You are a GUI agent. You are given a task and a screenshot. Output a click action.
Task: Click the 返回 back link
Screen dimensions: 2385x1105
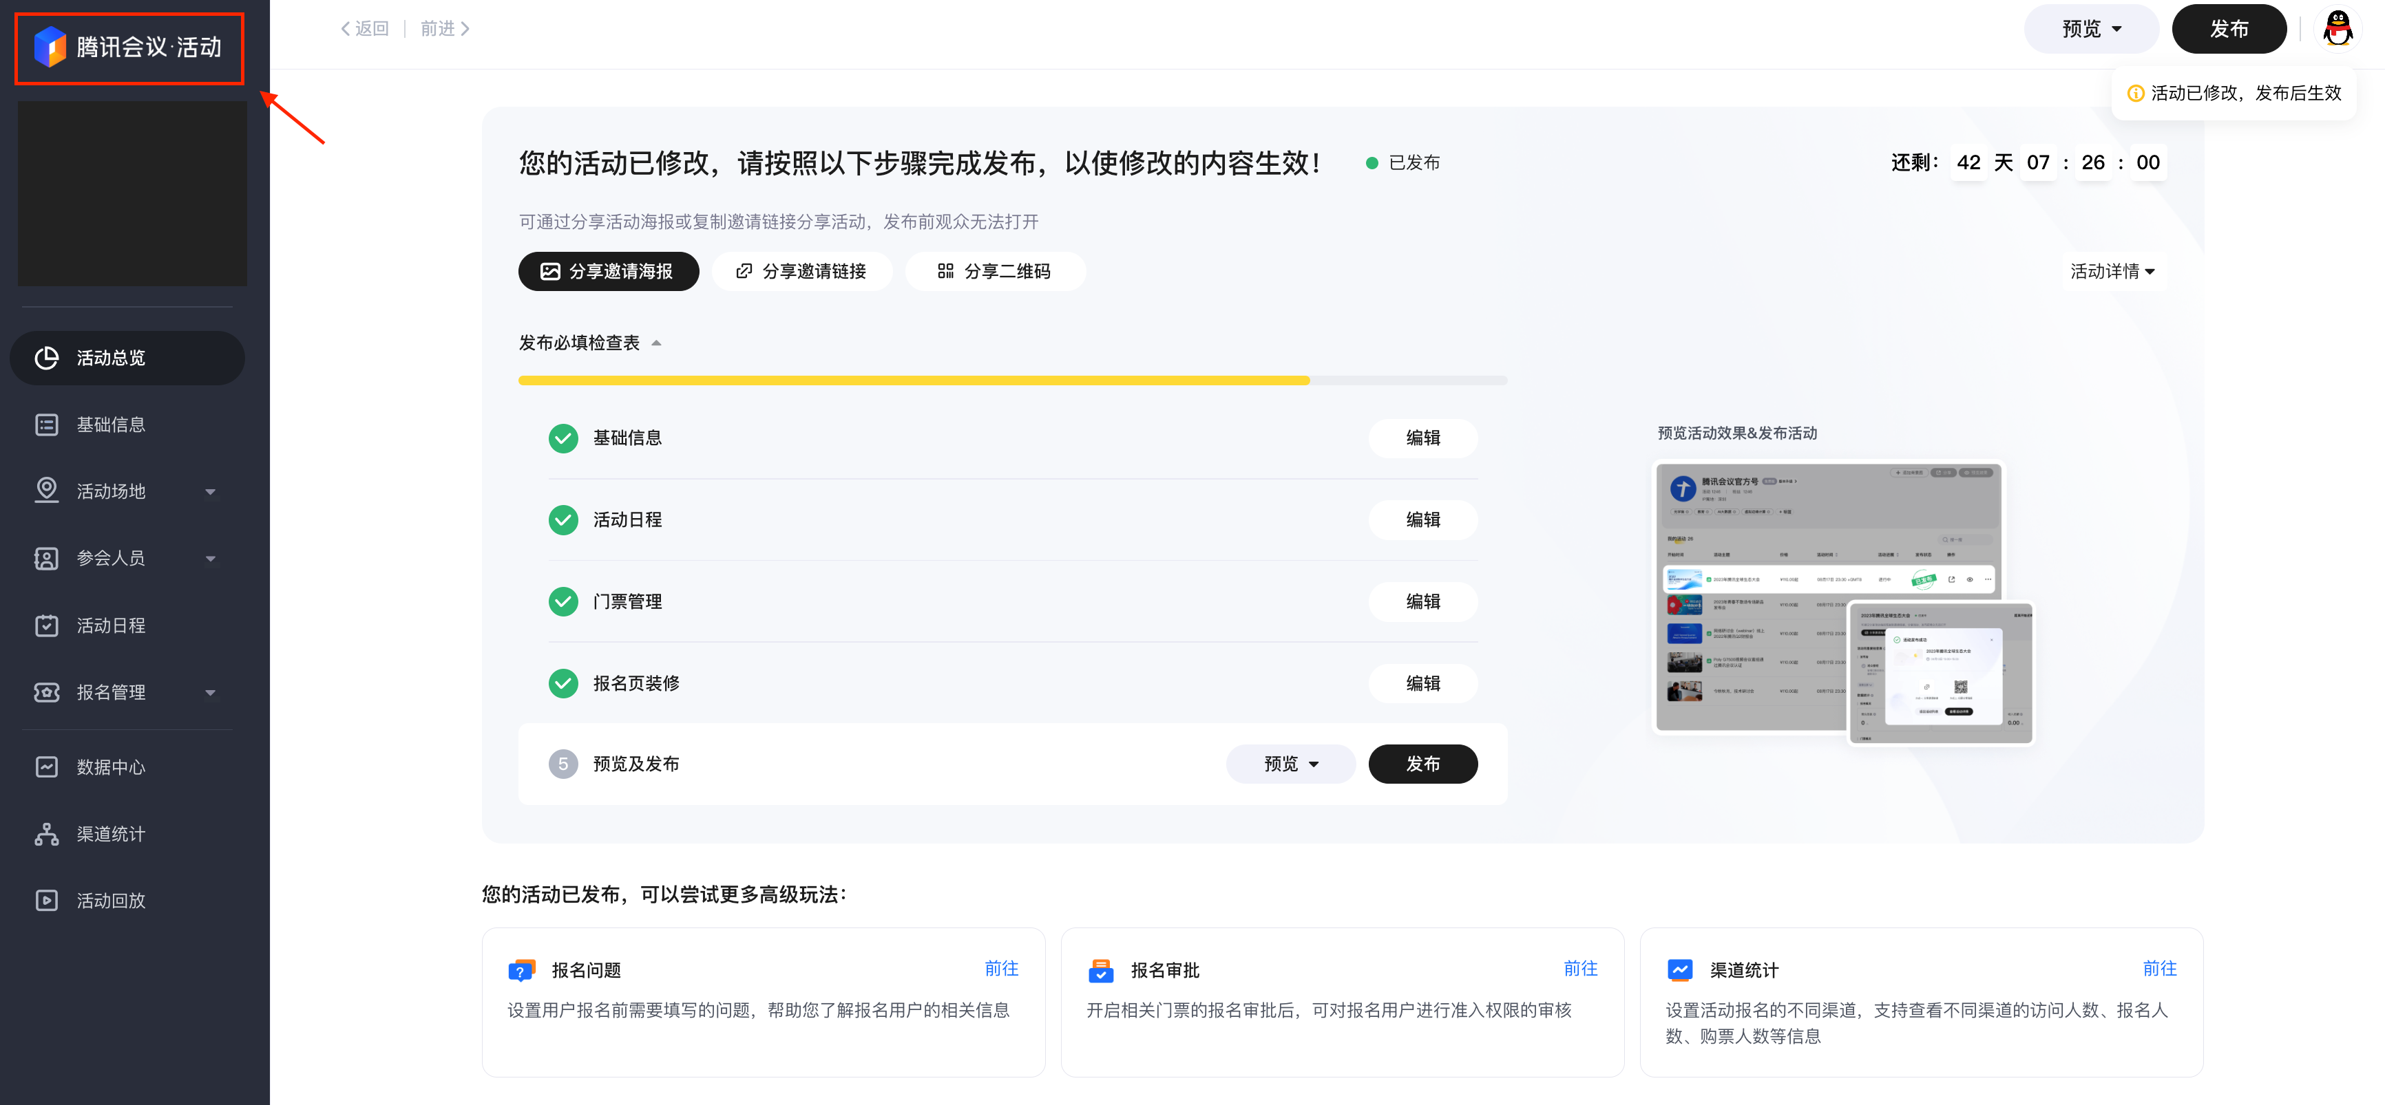(x=365, y=29)
